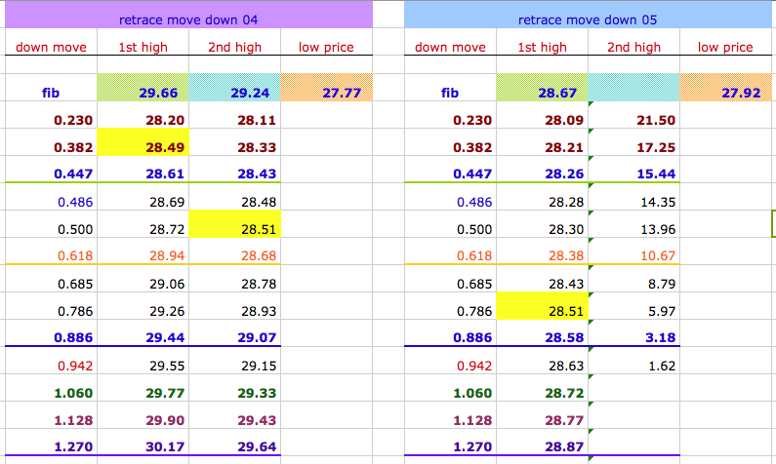Select green cell with value 29.66
This screenshot has height=464, width=776.
pos(143,88)
